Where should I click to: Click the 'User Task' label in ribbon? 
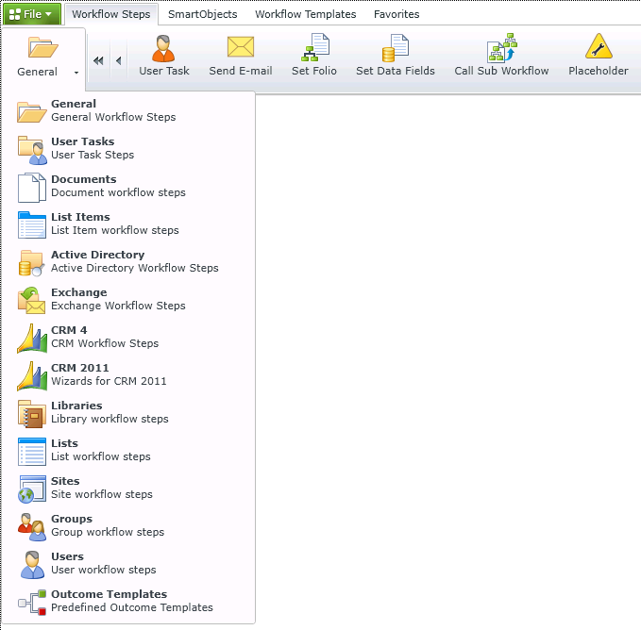(x=164, y=71)
